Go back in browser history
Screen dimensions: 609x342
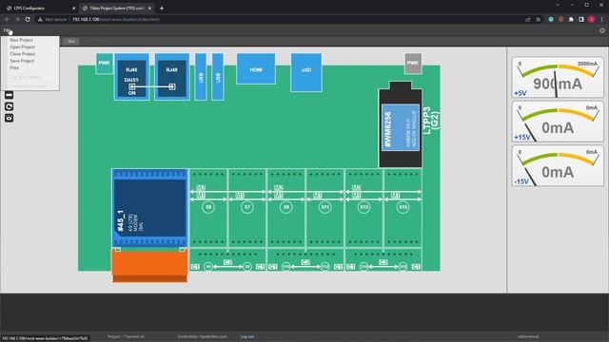[7, 19]
